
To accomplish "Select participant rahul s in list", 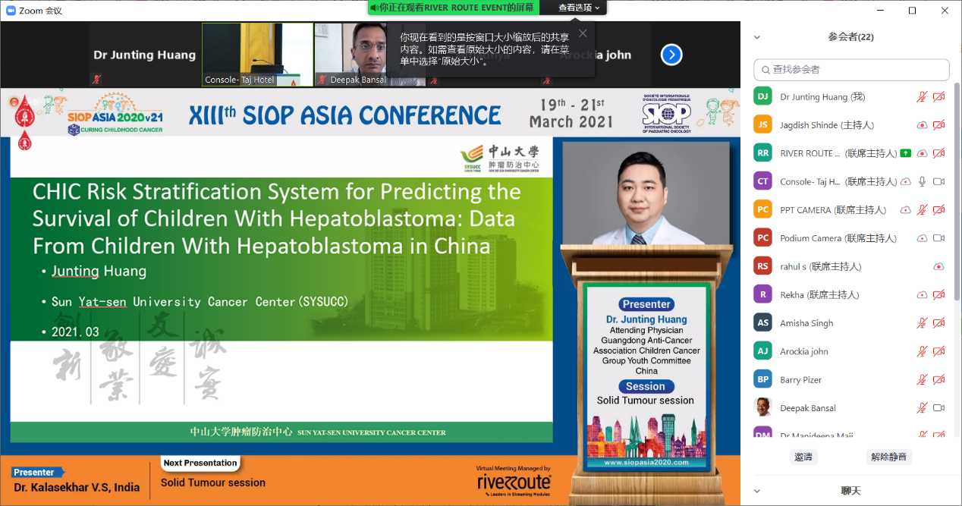I will (850, 266).
